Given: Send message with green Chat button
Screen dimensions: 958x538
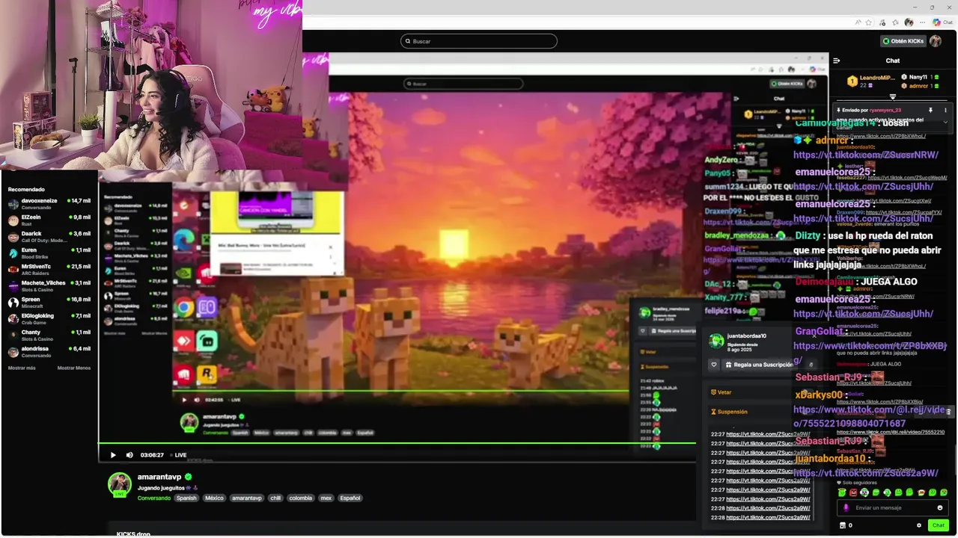Looking at the screenshot, I should (939, 525).
